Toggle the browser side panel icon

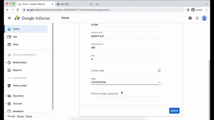pyautogui.click(x=188, y=10)
